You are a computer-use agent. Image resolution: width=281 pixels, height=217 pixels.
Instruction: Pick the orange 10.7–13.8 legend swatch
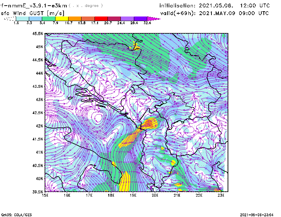(75, 19)
